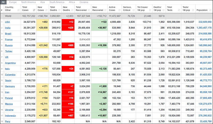Select India new cases +29,608 cell
This screenshot has width=213, height=124.
click(43, 28)
